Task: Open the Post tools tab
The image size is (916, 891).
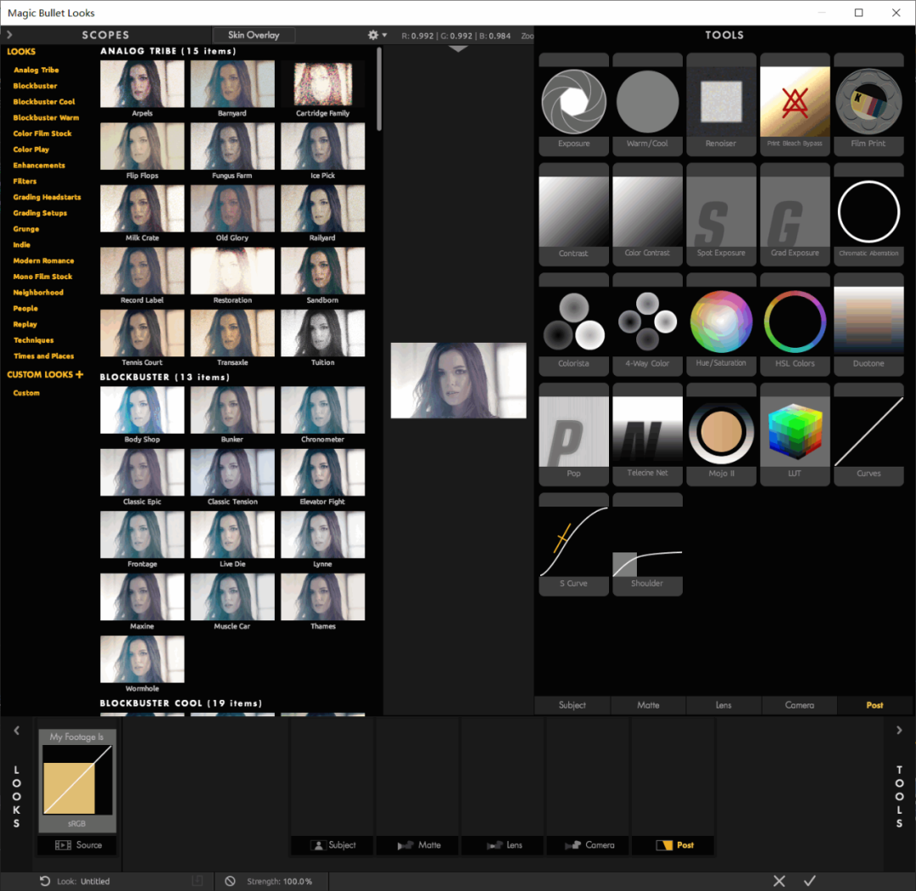Action: coord(874,705)
